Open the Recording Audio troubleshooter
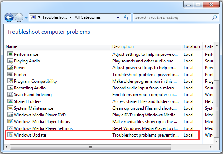 coord(30,88)
